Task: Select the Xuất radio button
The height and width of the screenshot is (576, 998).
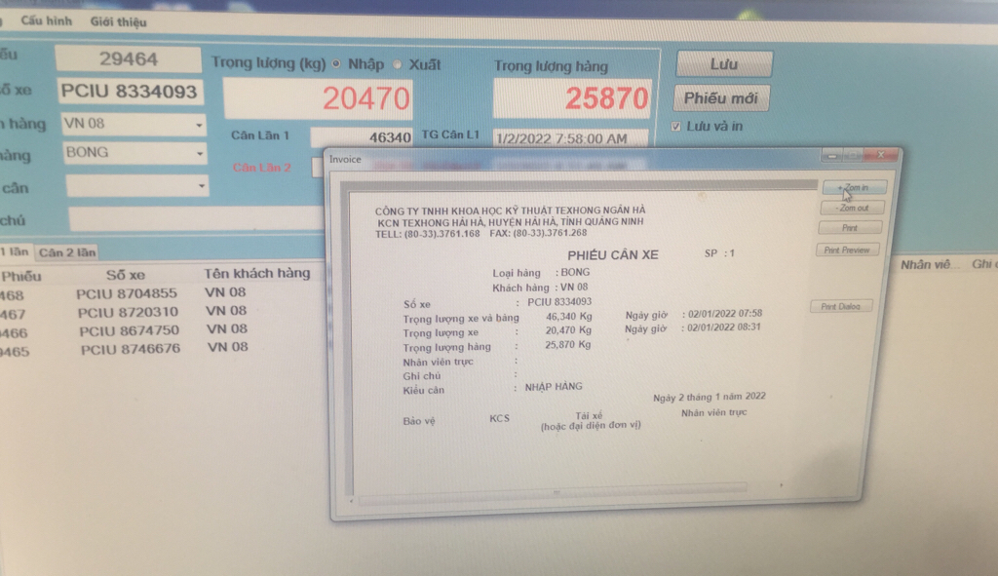Action: point(398,64)
